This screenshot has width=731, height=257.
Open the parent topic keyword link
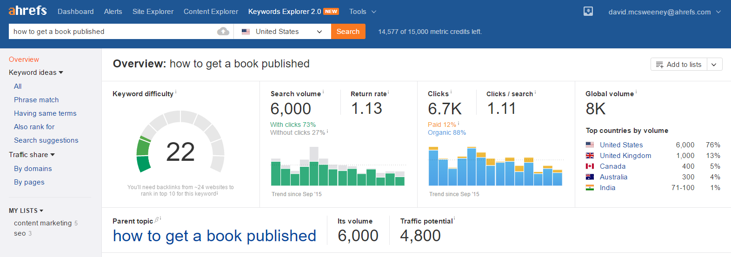tap(214, 236)
